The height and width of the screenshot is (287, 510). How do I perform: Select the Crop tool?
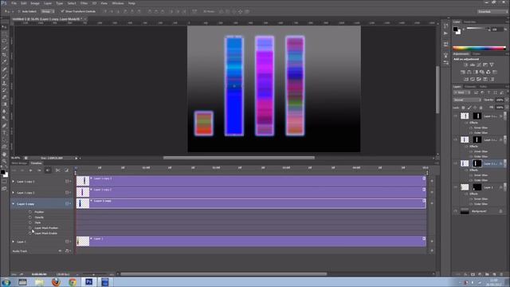click(x=4, y=55)
